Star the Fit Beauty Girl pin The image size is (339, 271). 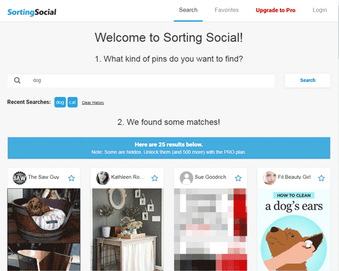[321, 178]
